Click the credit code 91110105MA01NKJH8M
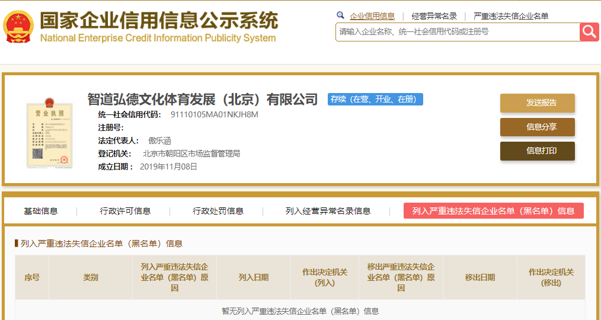Viewport: 601px width, 320px height. pos(214,114)
